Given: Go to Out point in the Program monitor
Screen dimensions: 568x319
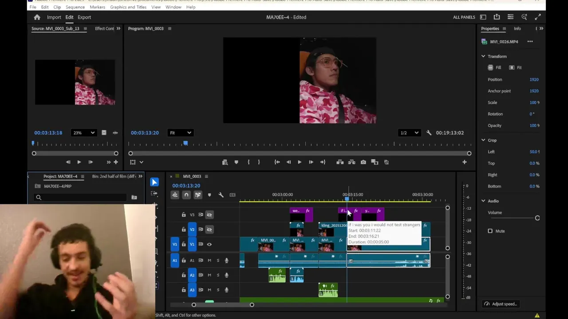Looking at the screenshot, I should pyautogui.click(x=323, y=162).
